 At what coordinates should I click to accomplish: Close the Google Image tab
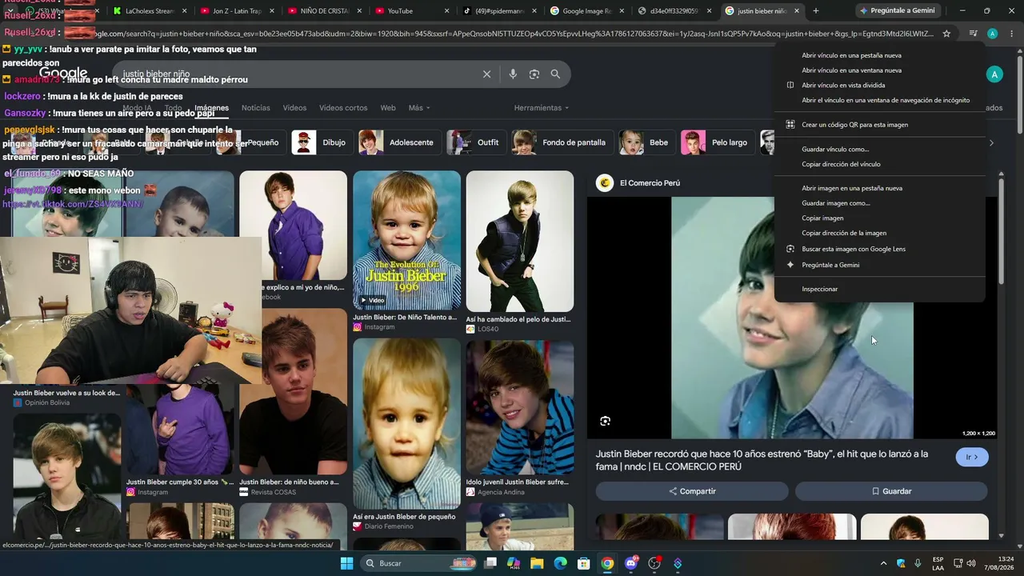[x=622, y=11]
